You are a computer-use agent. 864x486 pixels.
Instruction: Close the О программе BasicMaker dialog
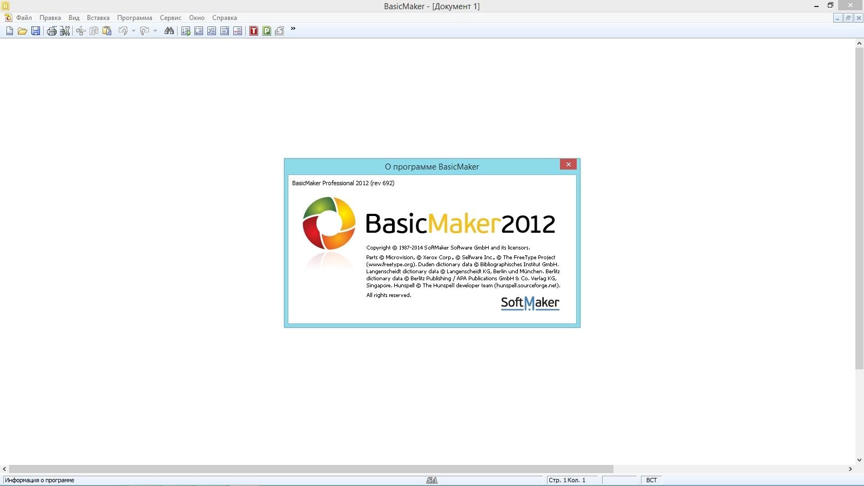(x=568, y=164)
